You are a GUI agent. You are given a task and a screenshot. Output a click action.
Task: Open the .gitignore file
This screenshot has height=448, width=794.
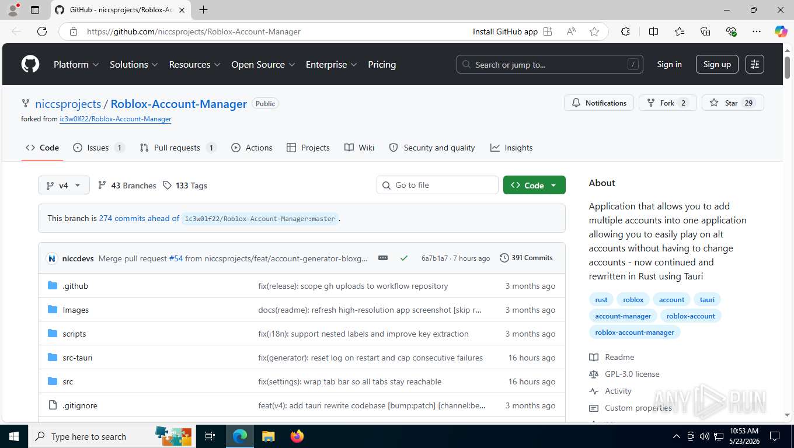[x=80, y=405]
